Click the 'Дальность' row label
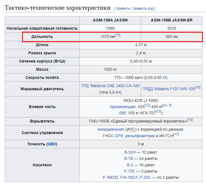Viewport: 206px width, 187px height. click(x=42, y=36)
